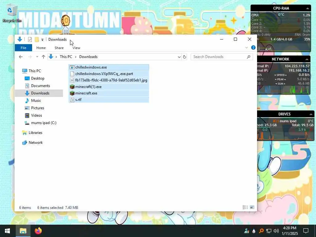
Task: Click This PC in the address path
Action: click(x=66, y=57)
